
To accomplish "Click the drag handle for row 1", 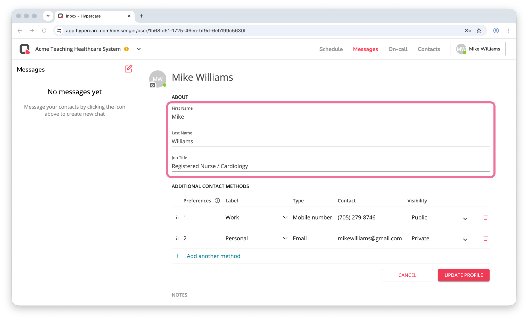I will (177, 217).
